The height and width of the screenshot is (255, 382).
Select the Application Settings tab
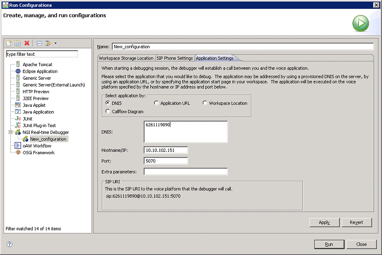click(x=214, y=58)
